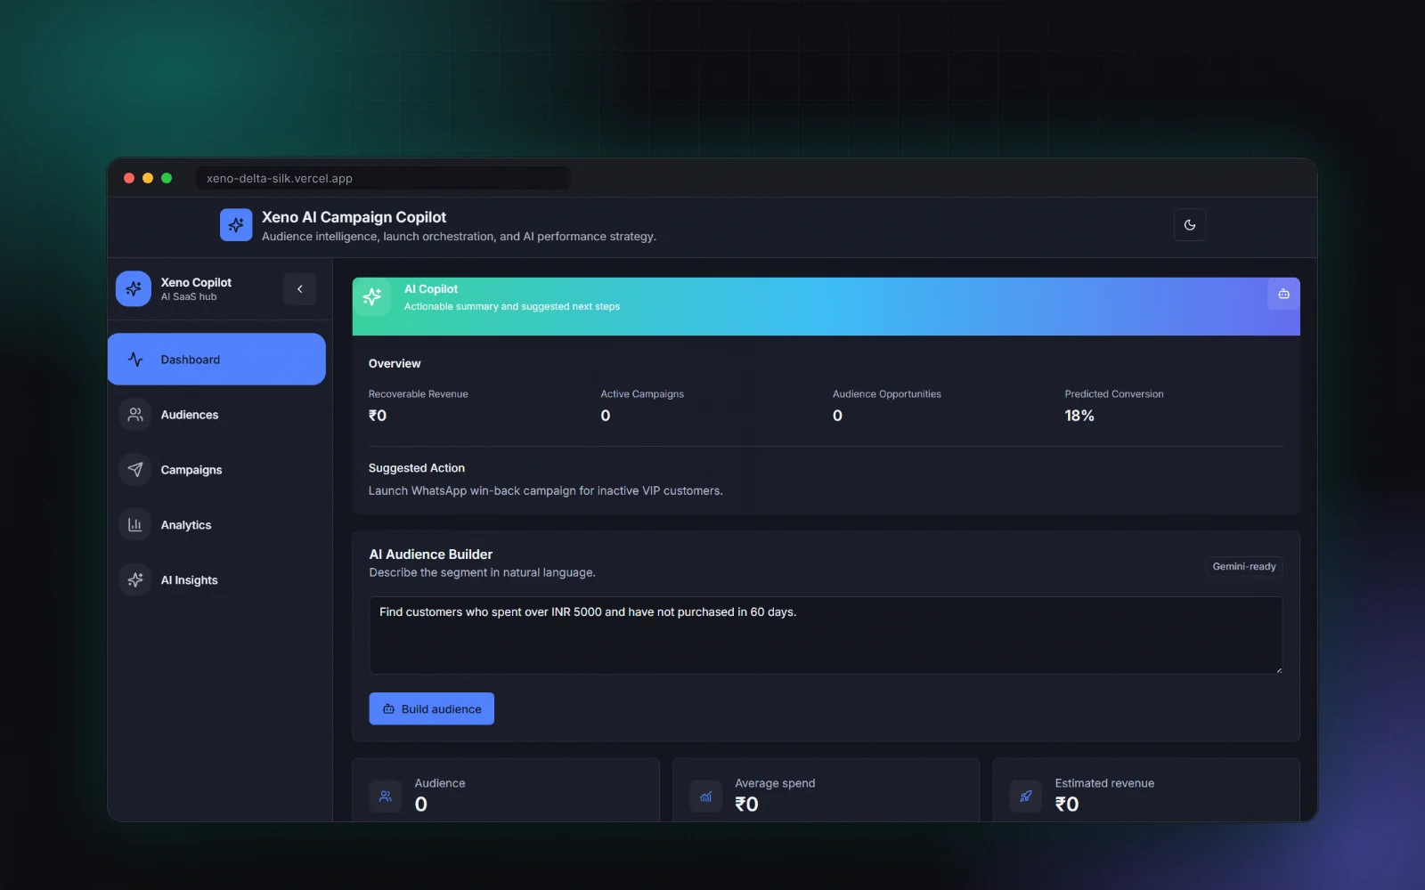Click the Predicted Conversion value 18%

pos(1079,416)
